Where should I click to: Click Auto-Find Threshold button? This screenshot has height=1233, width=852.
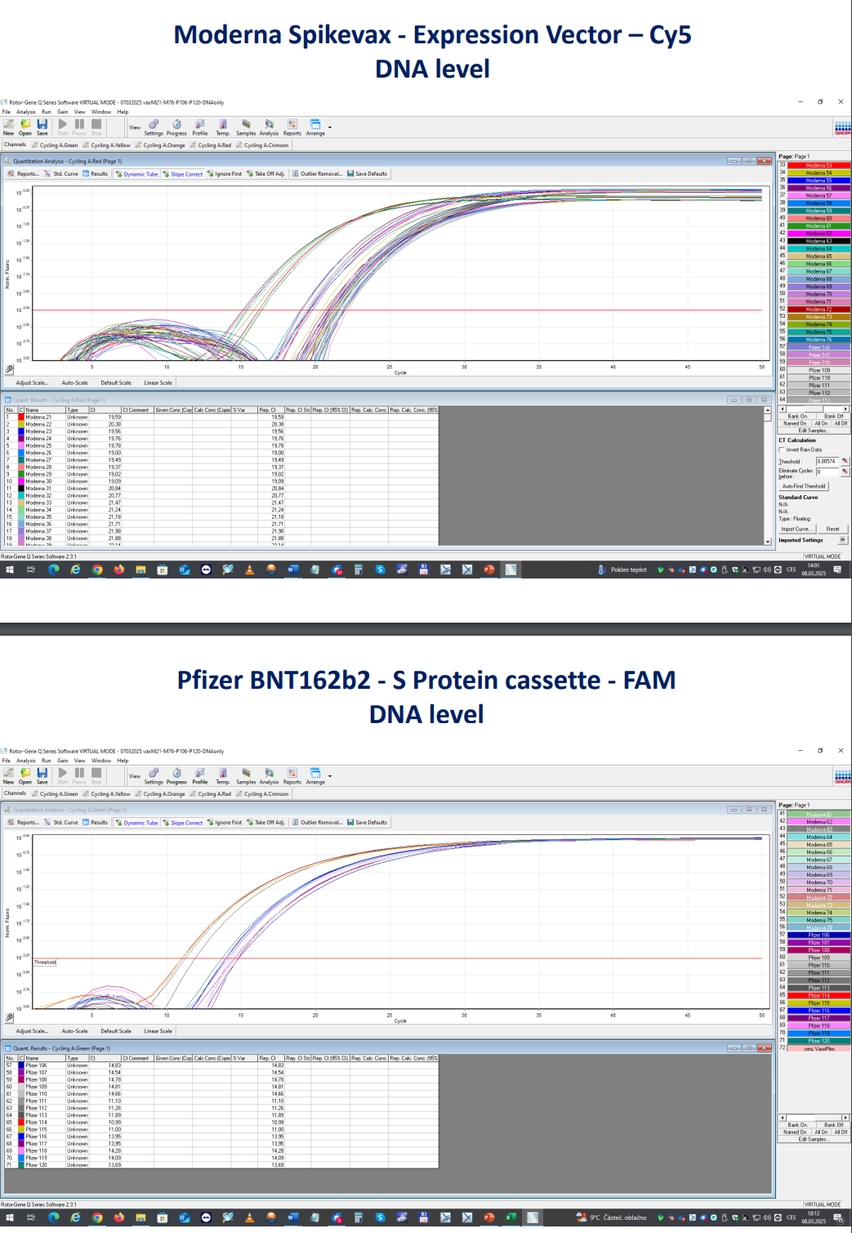click(x=804, y=486)
